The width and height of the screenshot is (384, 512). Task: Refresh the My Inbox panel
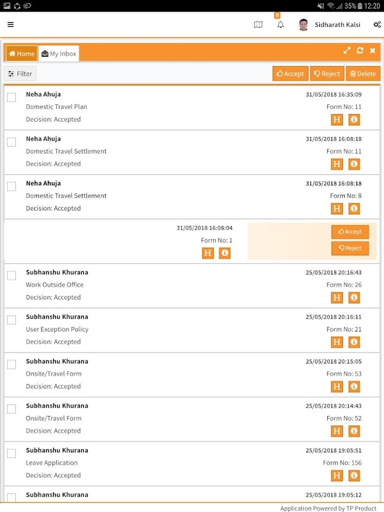[x=360, y=51]
